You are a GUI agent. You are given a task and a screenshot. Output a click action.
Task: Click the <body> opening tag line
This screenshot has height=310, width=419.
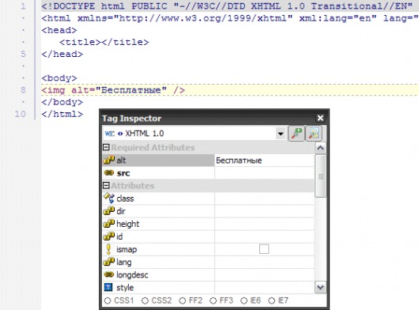[x=59, y=78]
